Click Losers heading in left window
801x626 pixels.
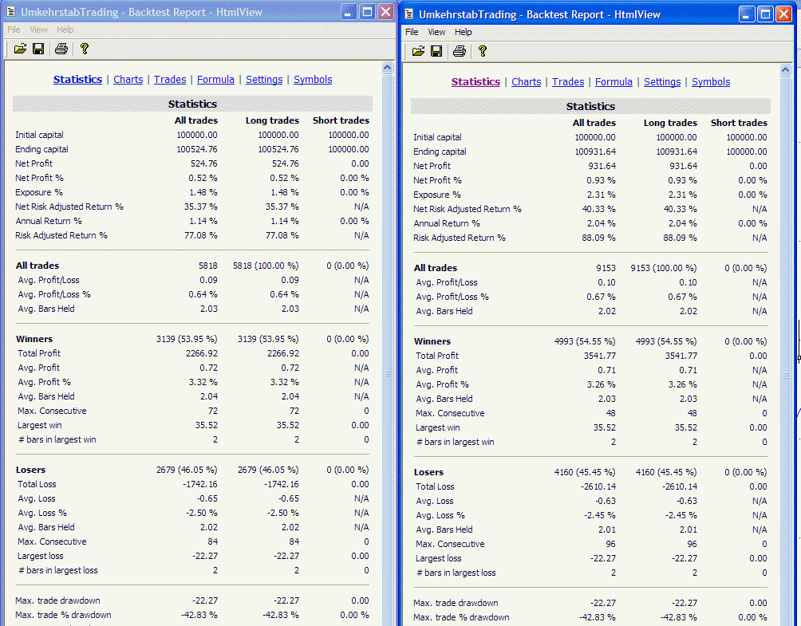[x=30, y=470]
